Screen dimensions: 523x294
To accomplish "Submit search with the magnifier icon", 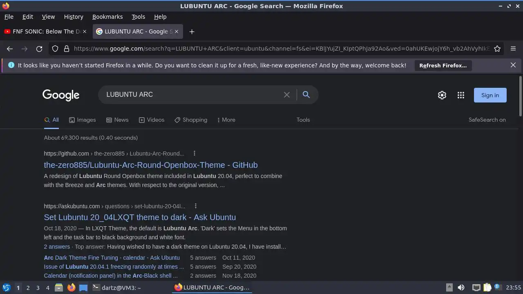I will [x=306, y=95].
